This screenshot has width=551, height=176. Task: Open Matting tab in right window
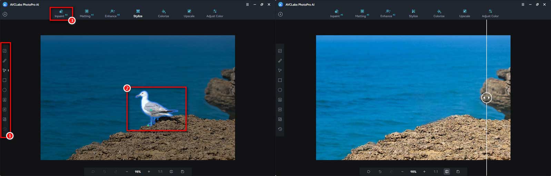pos(362,13)
